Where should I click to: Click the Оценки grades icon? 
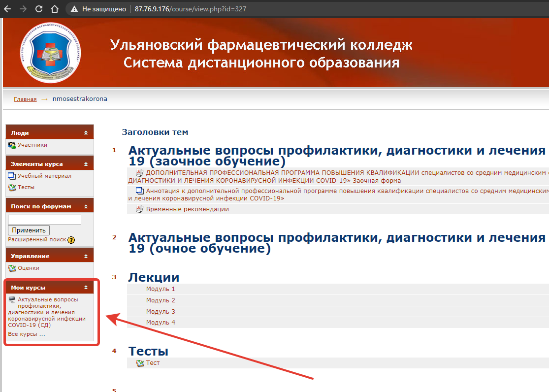point(12,268)
